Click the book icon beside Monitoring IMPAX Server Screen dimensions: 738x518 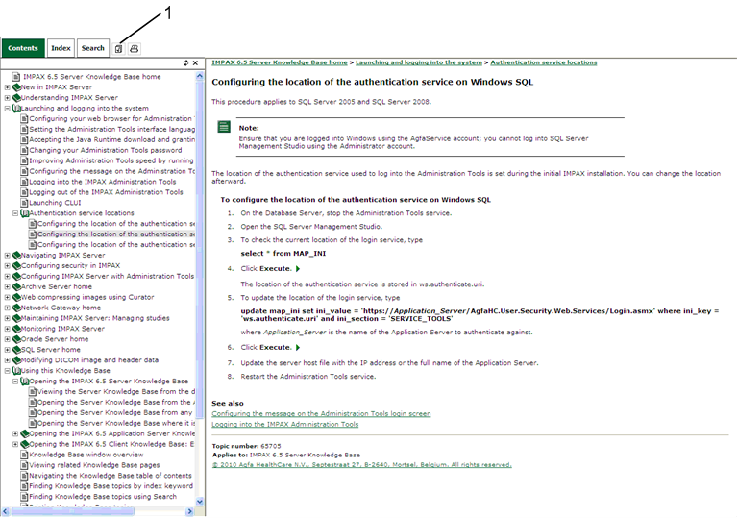coord(16,329)
